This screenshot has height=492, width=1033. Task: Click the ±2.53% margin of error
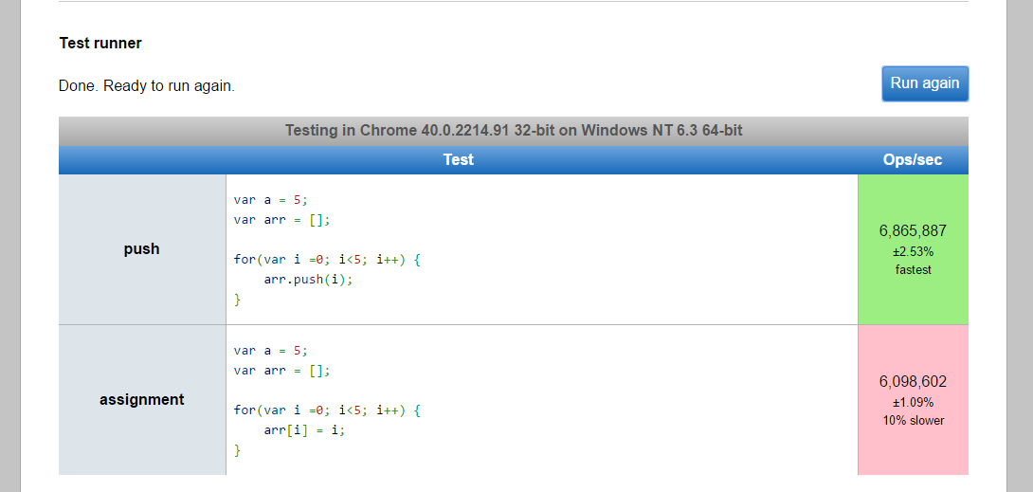(x=913, y=252)
